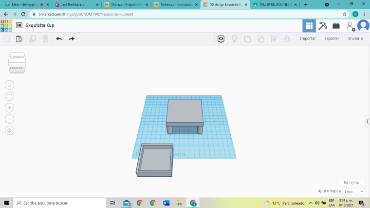Open File Explorer from taskbar
370x208 pixels.
tap(179, 203)
